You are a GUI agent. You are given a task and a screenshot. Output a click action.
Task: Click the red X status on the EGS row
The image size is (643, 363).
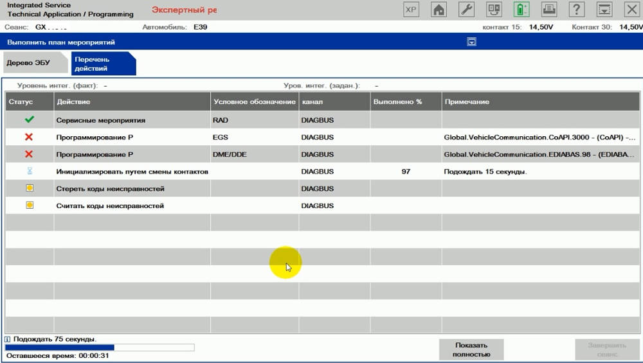point(29,137)
